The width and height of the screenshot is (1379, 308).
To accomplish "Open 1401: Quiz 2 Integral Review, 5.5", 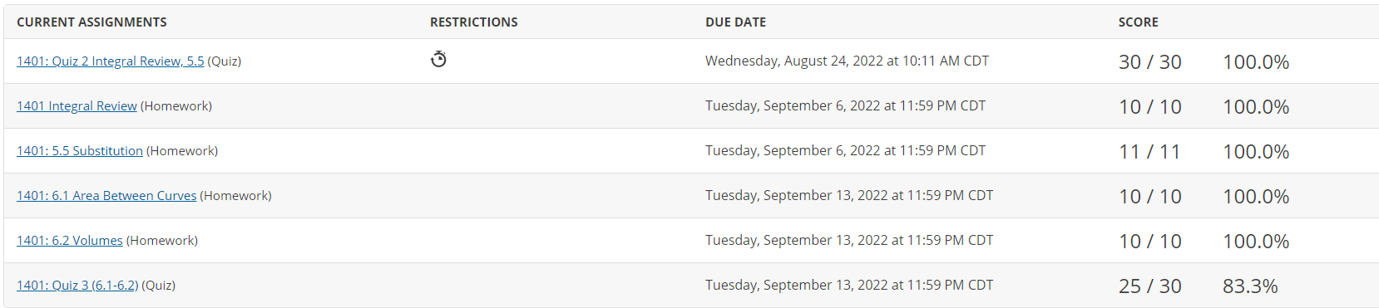I will (110, 61).
